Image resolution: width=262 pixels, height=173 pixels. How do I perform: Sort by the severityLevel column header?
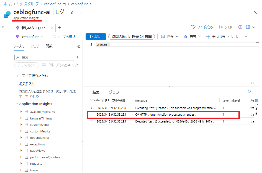click(231, 100)
